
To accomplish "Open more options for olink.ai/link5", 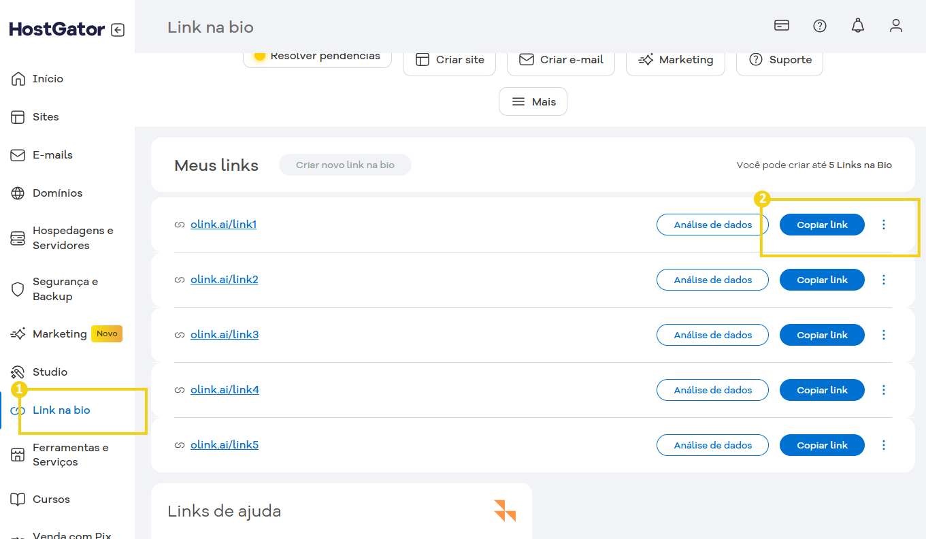I will click(884, 445).
